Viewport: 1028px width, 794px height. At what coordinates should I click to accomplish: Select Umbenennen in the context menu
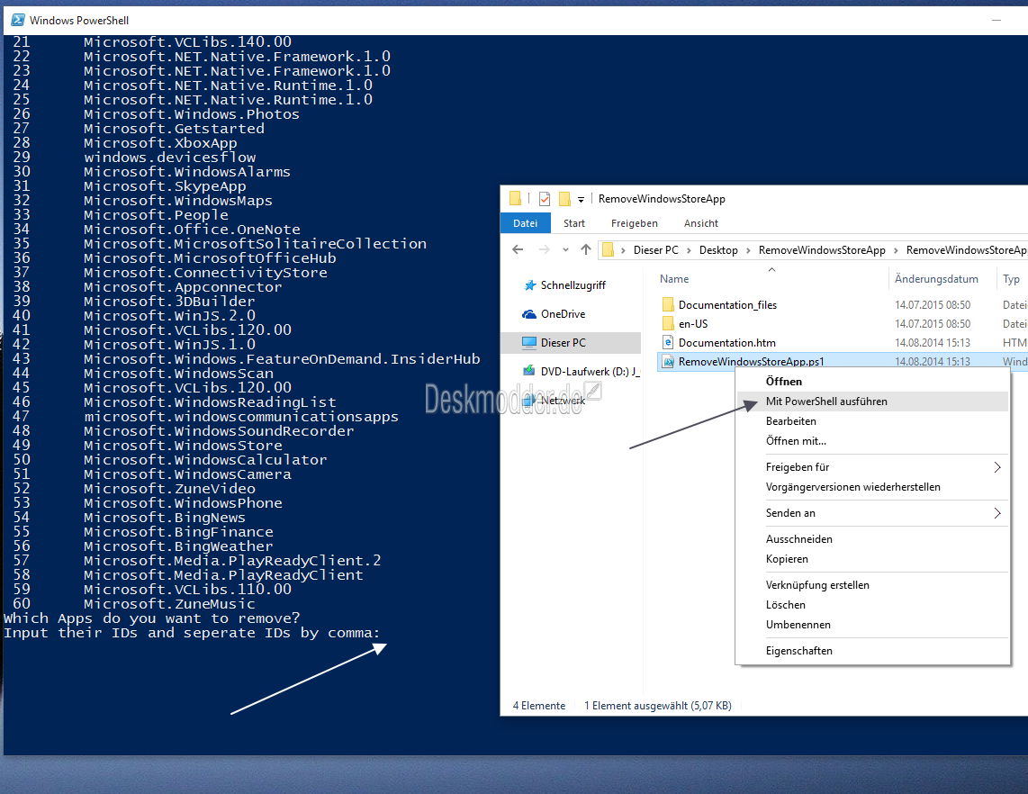click(x=872, y=624)
